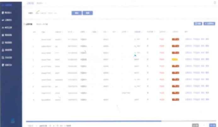
Task: Go to the next page with the blue pagination button
Action: pyautogui.click(x=213, y=125)
